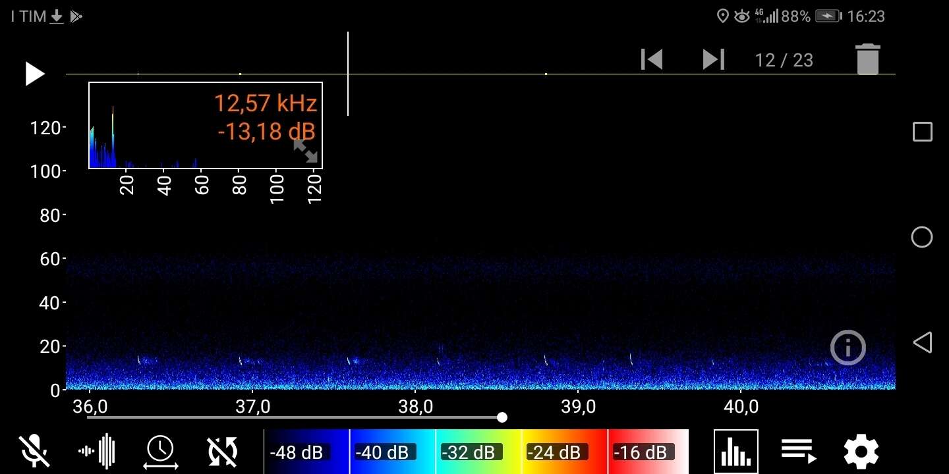
Task: Tap the Android recent apps square button
Action: point(923,132)
